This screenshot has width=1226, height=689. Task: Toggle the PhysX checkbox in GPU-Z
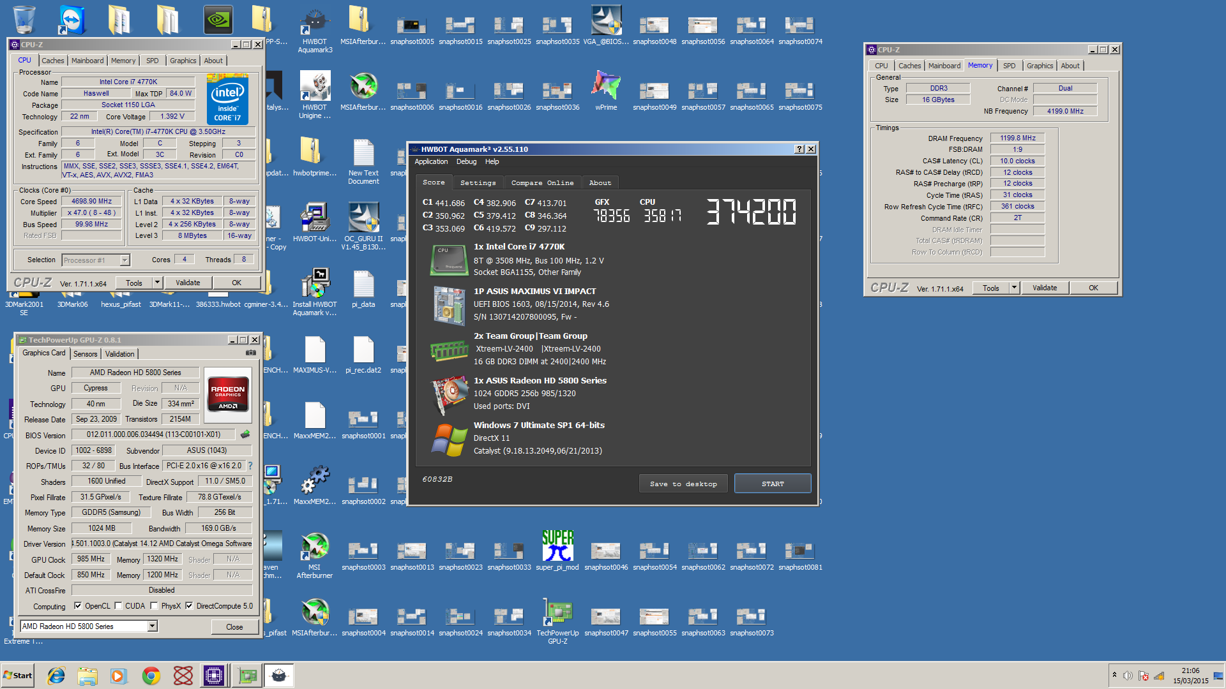(154, 606)
